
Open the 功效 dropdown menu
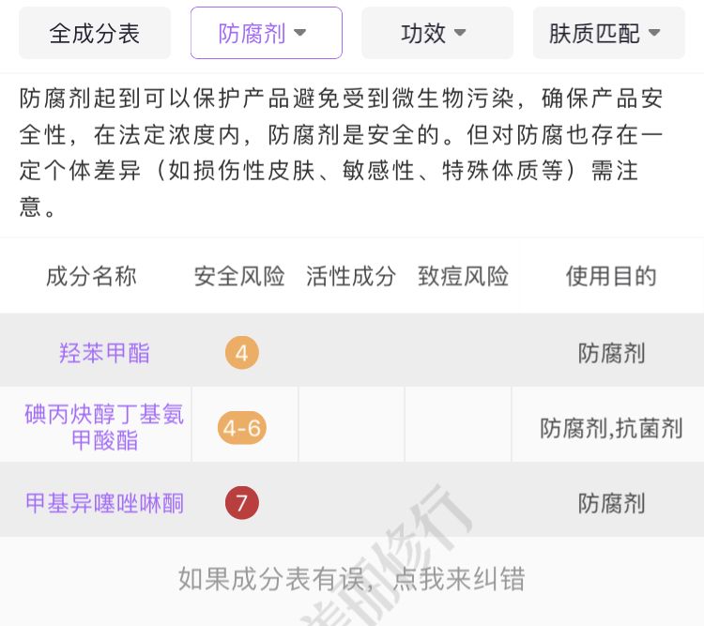(436, 34)
